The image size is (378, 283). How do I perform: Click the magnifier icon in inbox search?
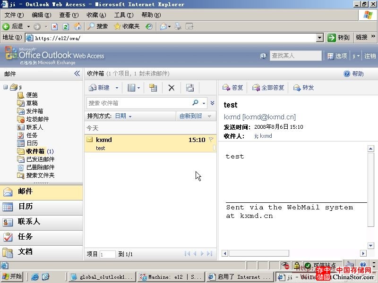(195, 103)
